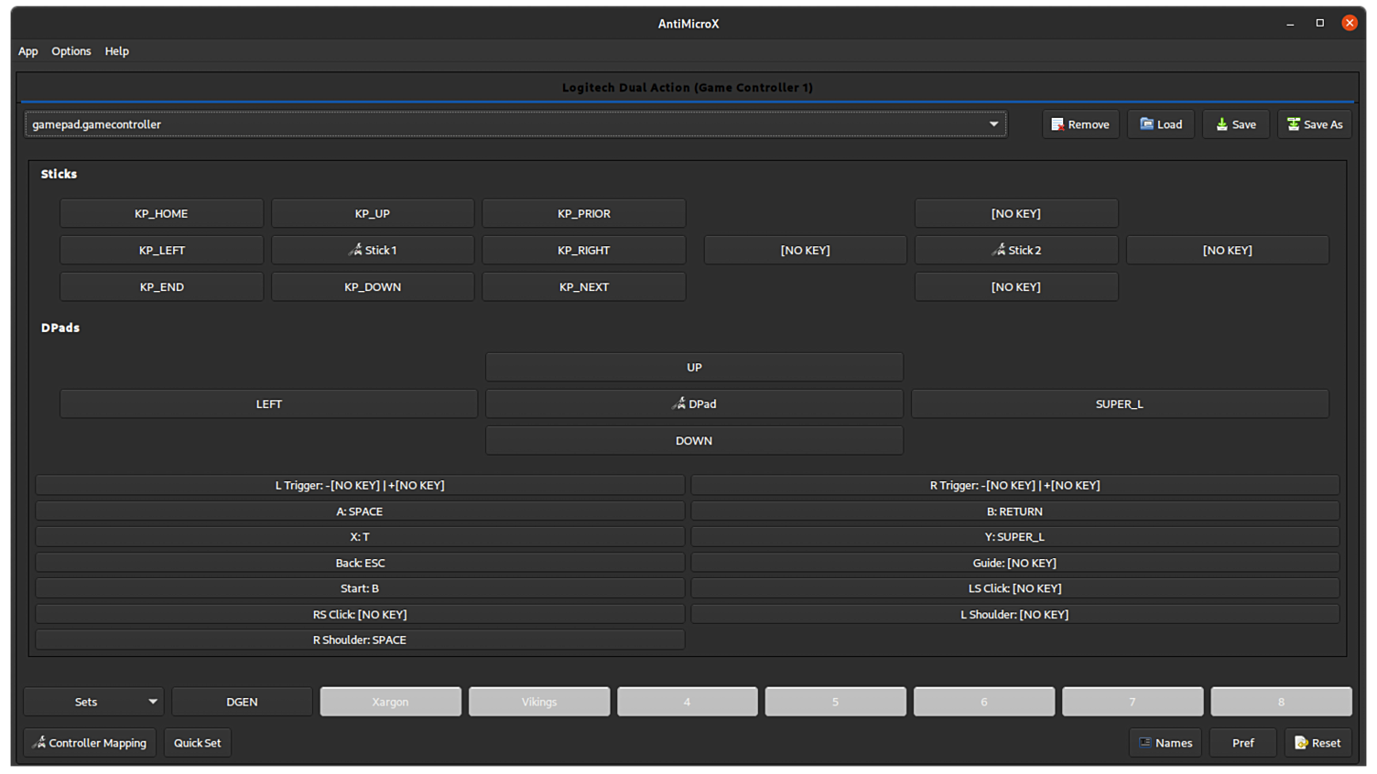The image size is (1377, 774).
Task: Load a profile with the Load button
Action: click(1160, 124)
